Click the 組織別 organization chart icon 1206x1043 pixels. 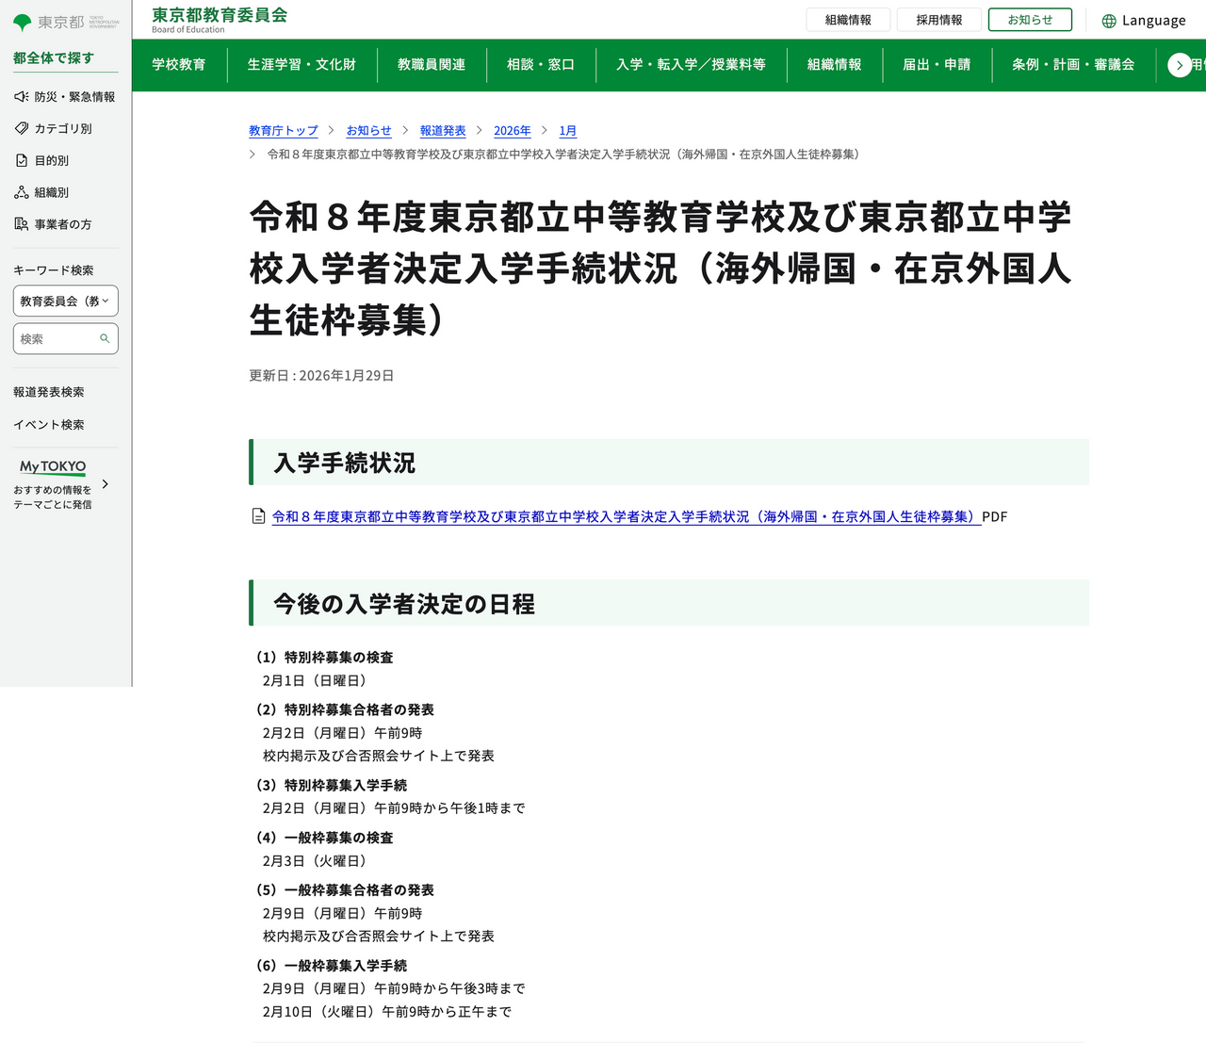[22, 192]
